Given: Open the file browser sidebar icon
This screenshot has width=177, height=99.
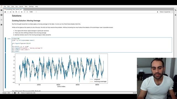Looking at the screenshot, I should 1,10.
